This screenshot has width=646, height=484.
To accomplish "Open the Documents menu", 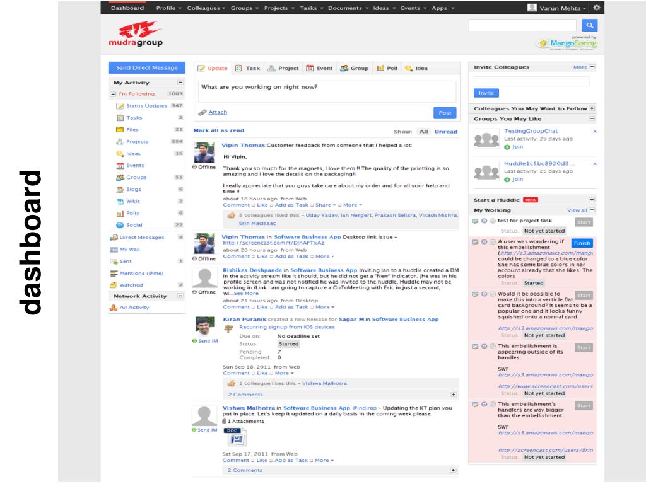I will 348,8.
